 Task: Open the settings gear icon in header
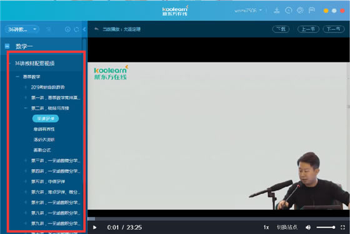coord(300,10)
